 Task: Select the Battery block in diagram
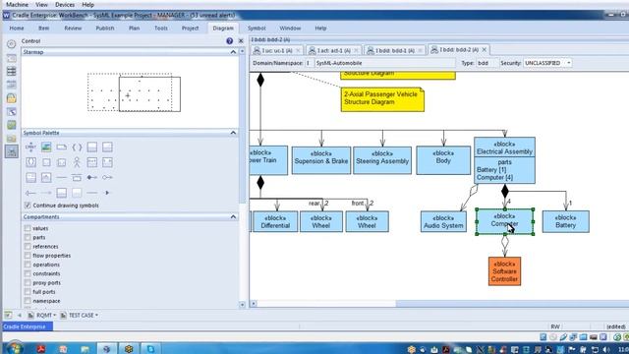[566, 221]
